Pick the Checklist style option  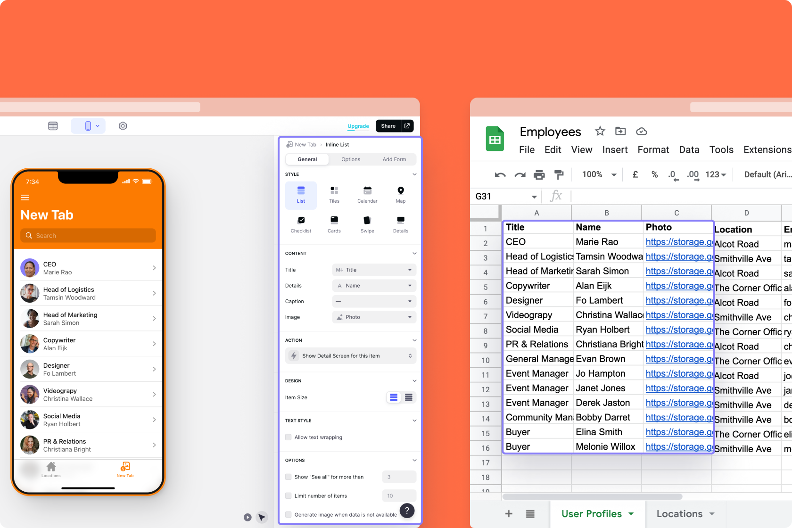pos(301,224)
